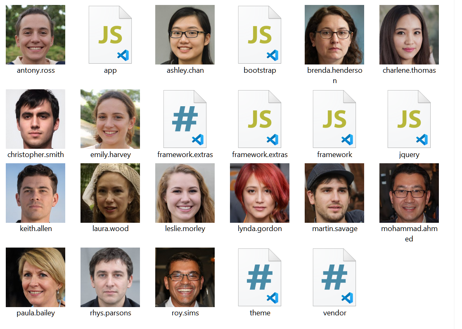Select the framework JS file icon
This screenshot has width=462, height=329.
(x=334, y=119)
